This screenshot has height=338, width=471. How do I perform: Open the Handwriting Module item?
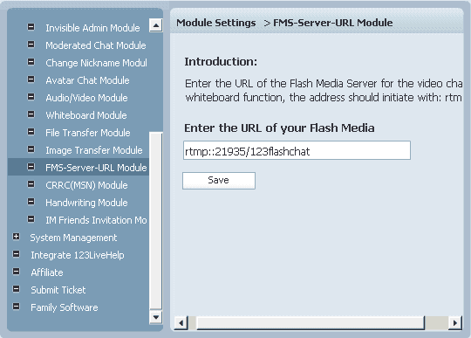point(86,203)
